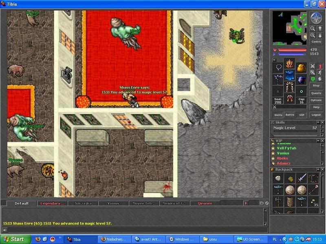Toggle stand while fighting red figure
Screen dimensions: 326x244
(320, 66)
